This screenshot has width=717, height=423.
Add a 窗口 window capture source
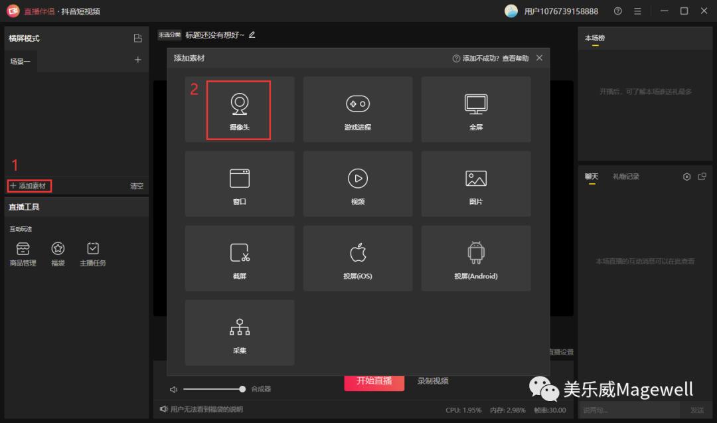(239, 183)
